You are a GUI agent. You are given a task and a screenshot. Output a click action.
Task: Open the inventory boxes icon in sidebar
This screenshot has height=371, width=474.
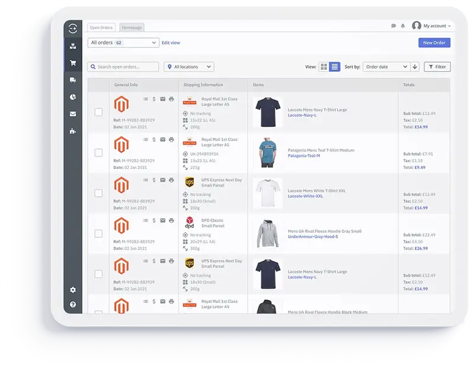(x=73, y=46)
